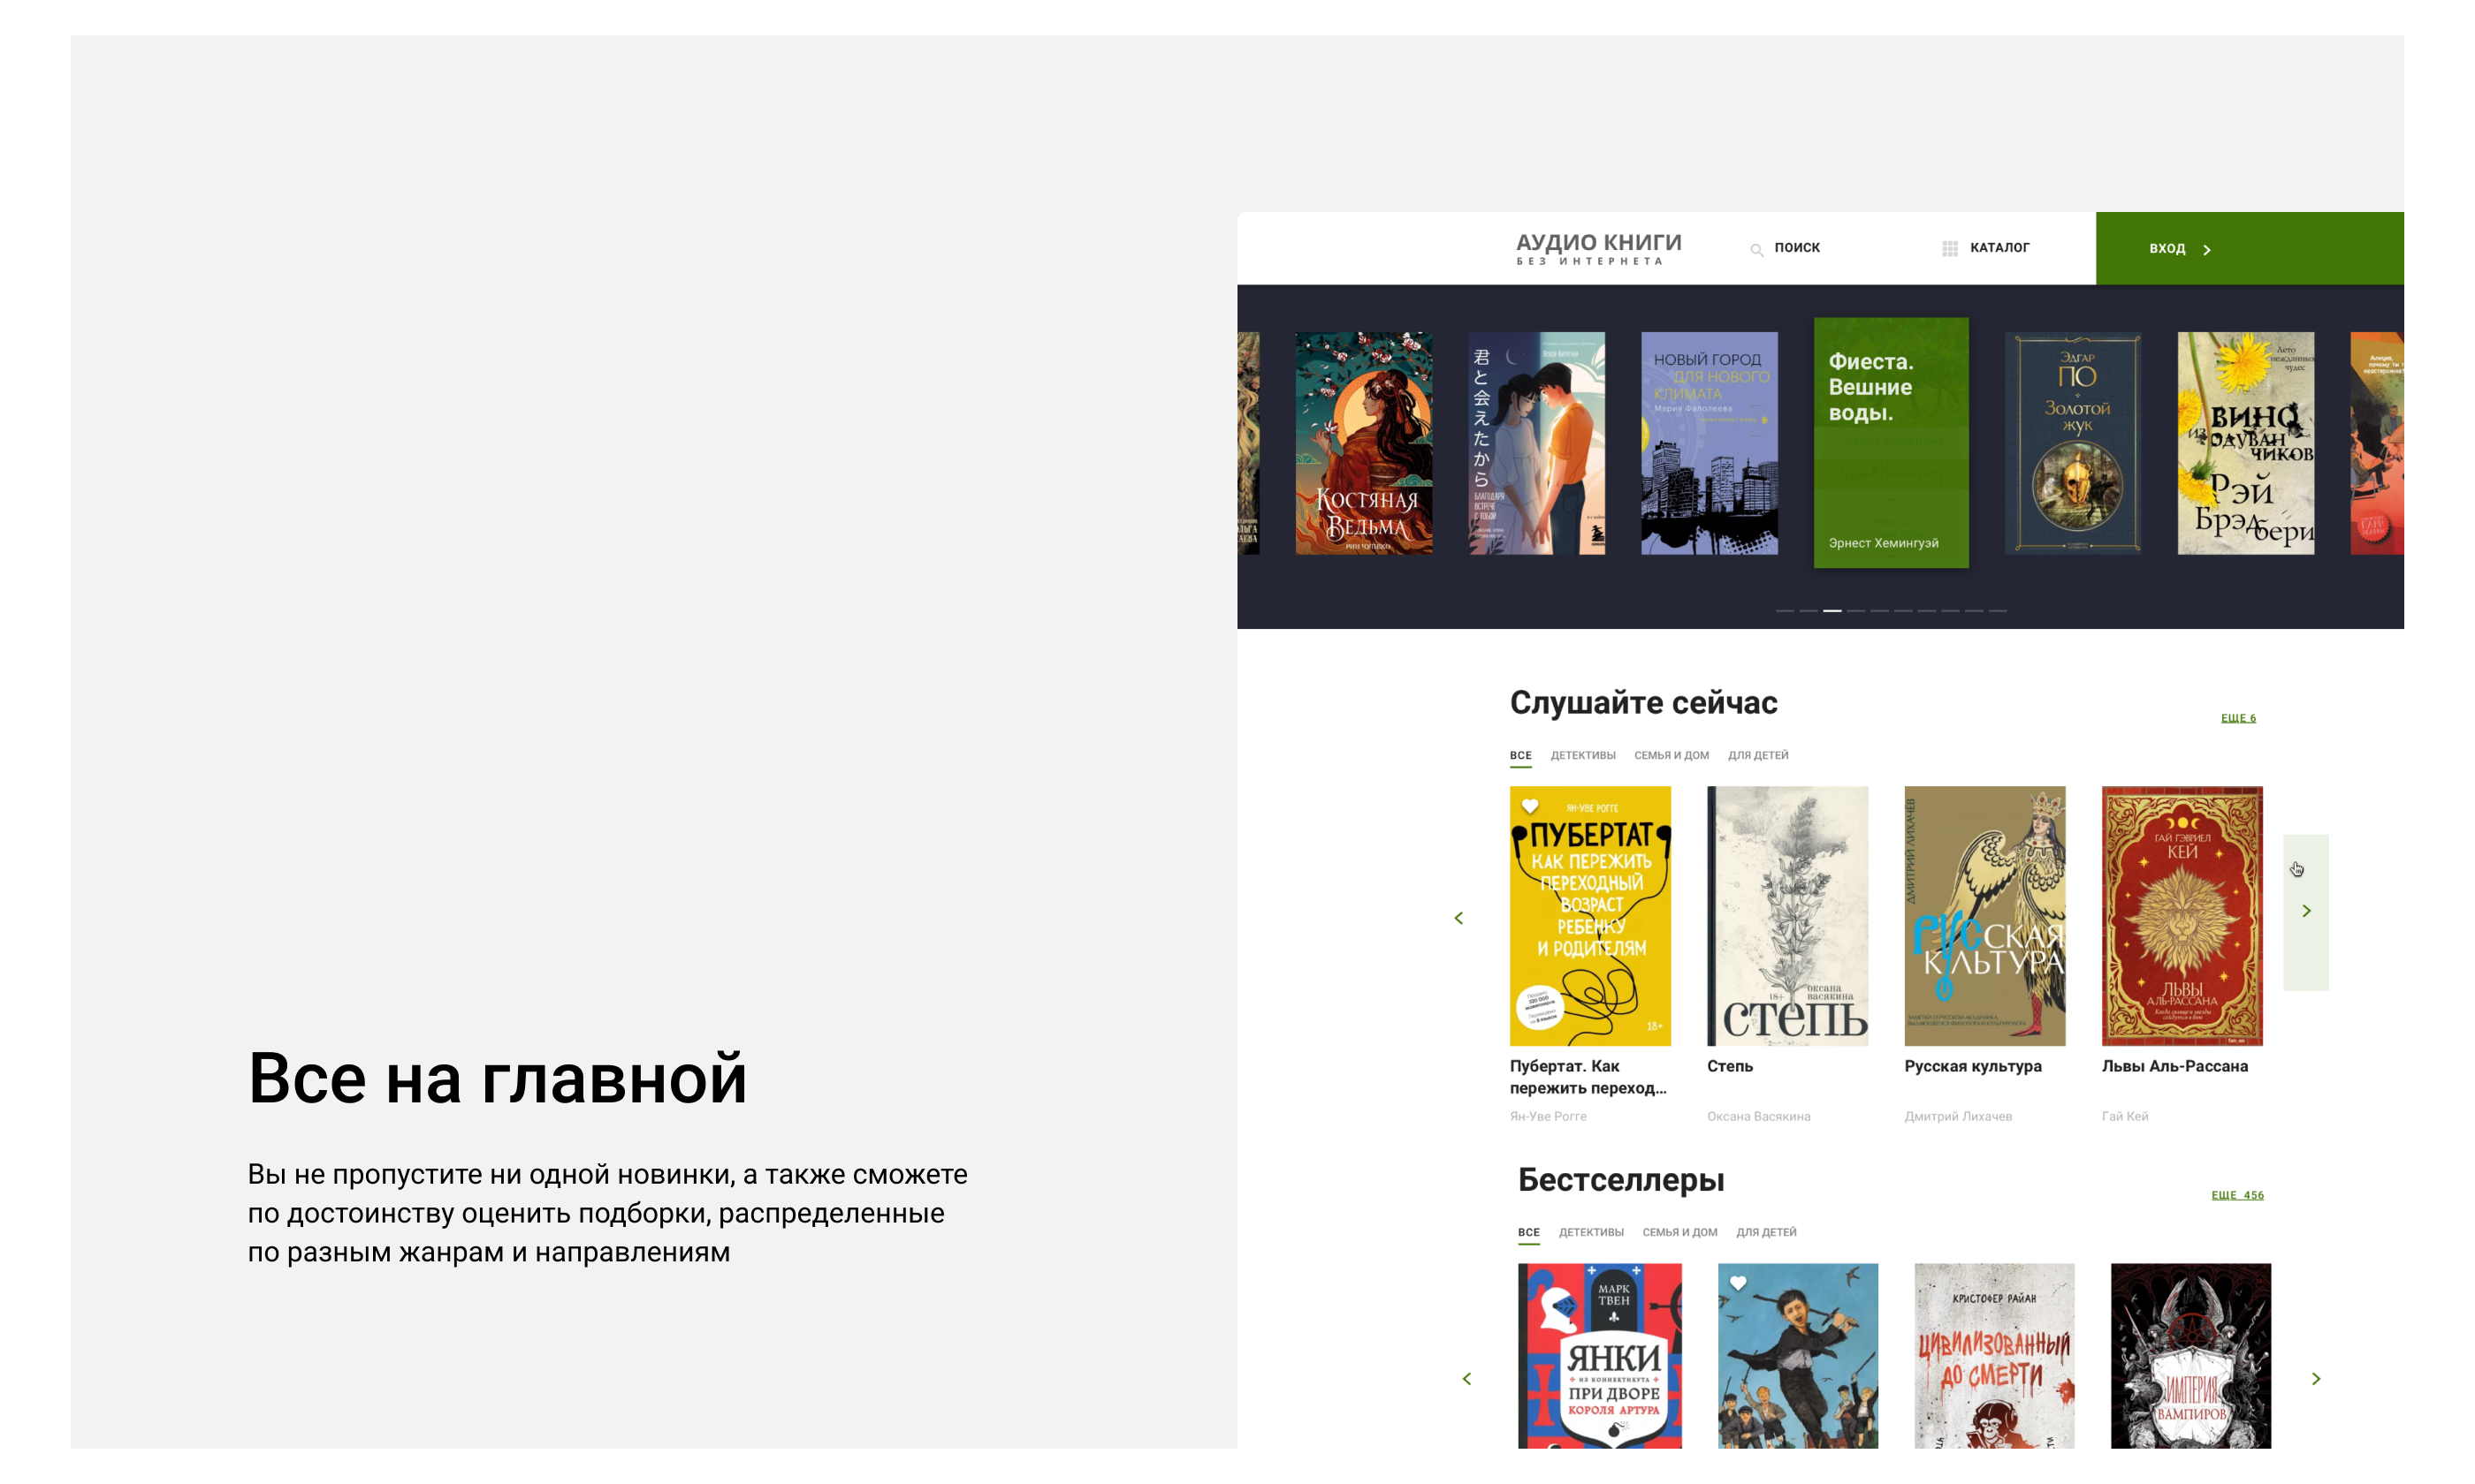
Task: Select ДЛЯ ДЕТЕЙ tab under Бестселлеры
Action: pos(1766,1232)
